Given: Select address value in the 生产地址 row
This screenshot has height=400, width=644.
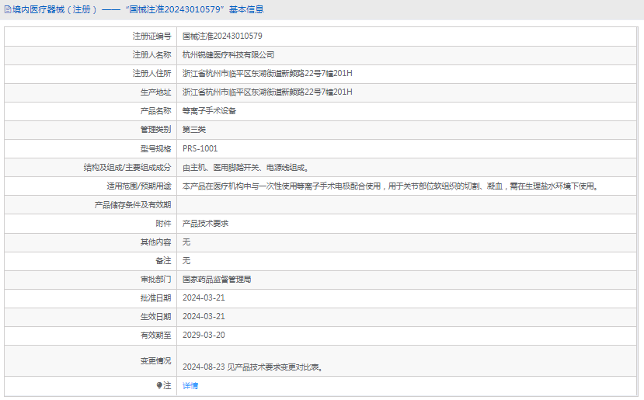Looking at the screenshot, I should coord(267,92).
